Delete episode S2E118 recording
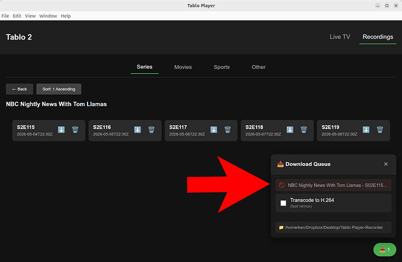402x262 pixels. [304, 130]
